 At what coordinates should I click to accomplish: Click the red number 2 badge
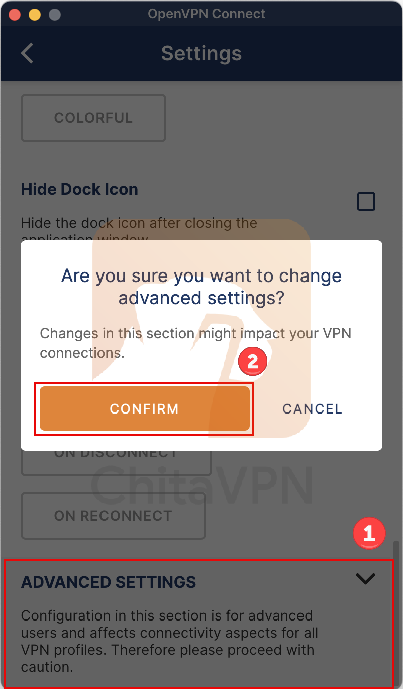click(x=252, y=361)
